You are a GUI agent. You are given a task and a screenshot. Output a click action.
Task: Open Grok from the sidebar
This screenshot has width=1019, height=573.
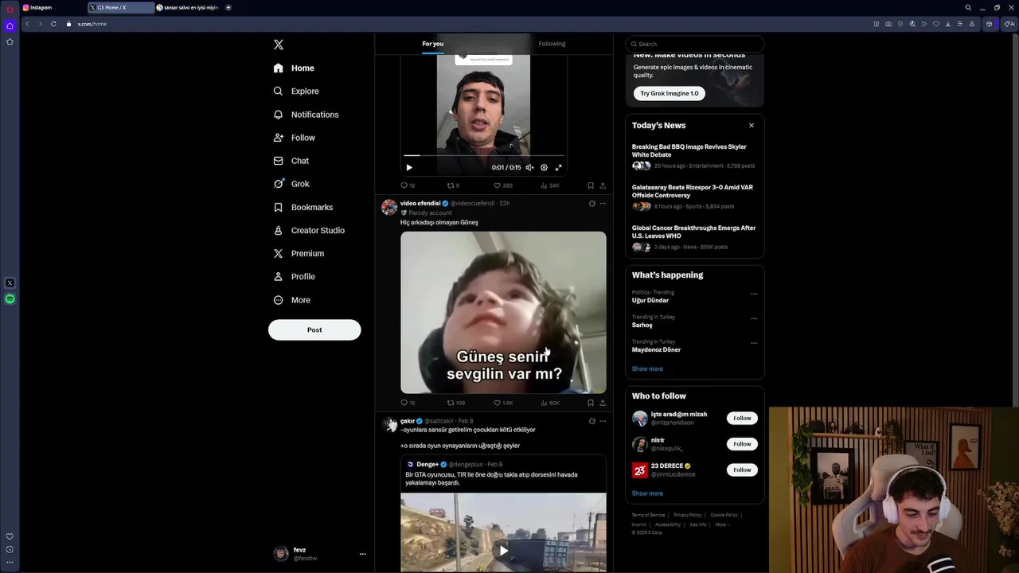tap(291, 184)
